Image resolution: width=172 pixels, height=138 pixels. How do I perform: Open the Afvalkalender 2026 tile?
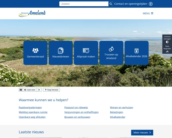(136, 53)
